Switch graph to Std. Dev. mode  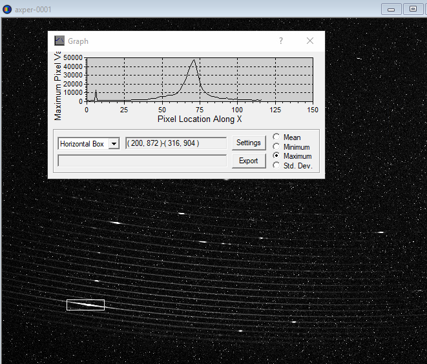[276, 166]
